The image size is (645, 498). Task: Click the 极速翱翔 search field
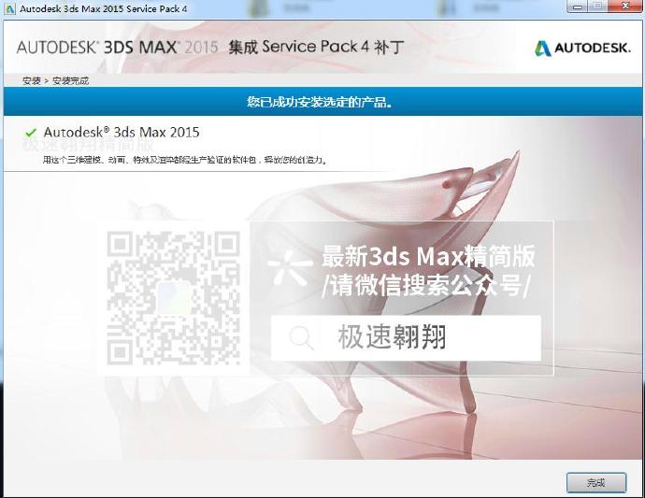coord(406,337)
